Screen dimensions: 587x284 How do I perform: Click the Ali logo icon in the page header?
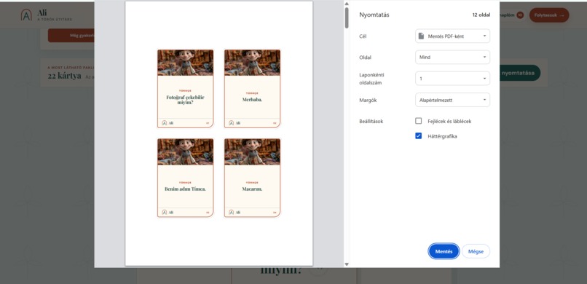[x=26, y=15]
